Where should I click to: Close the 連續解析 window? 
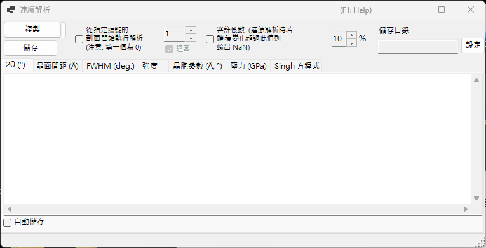pyautogui.click(x=471, y=10)
